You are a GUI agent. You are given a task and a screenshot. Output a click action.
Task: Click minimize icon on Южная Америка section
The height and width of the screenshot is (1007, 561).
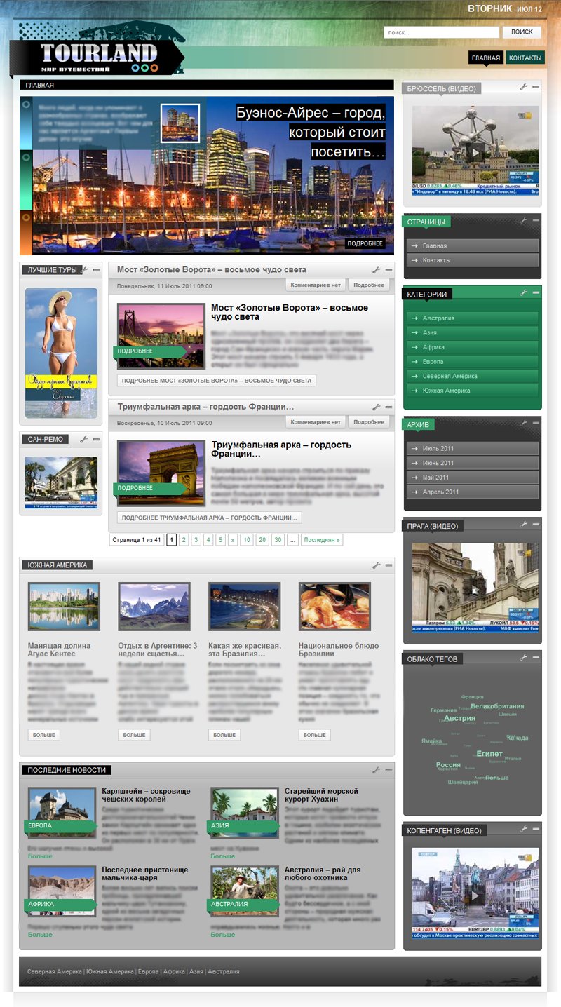[x=389, y=565]
